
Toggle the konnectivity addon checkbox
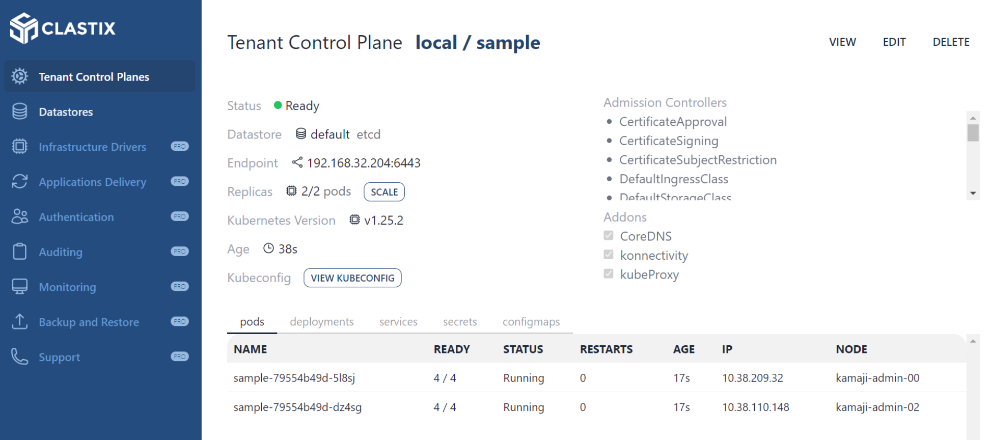point(609,255)
